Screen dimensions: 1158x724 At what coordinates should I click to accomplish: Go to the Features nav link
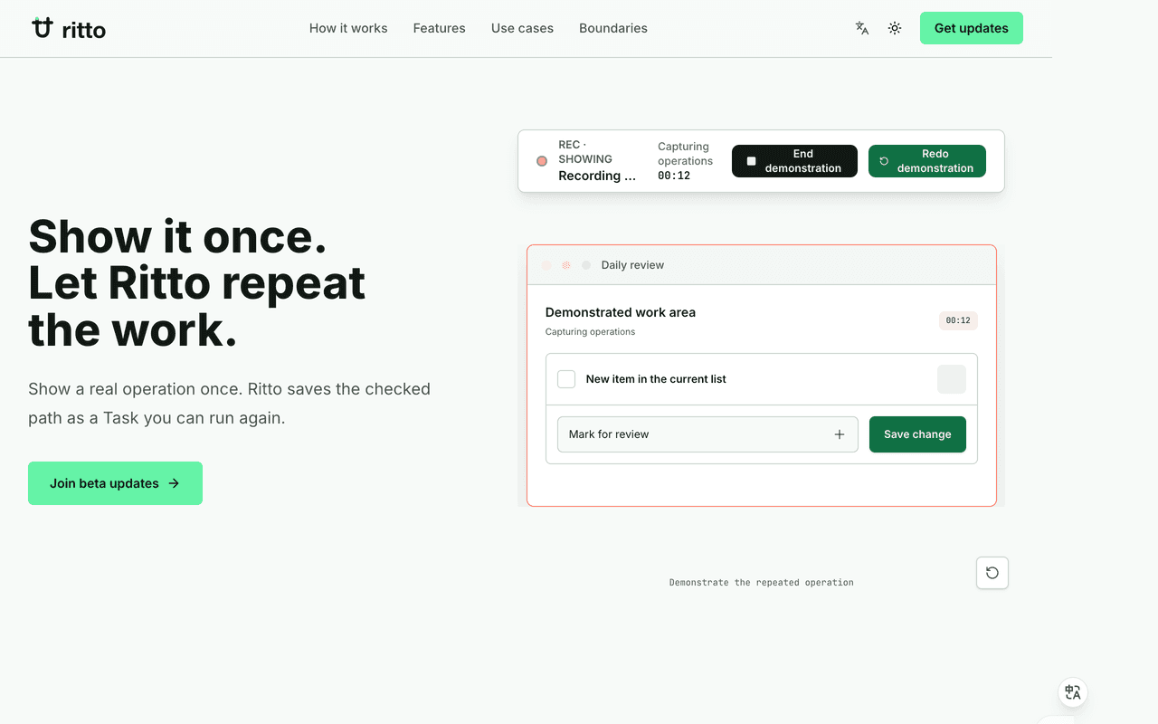point(440,28)
